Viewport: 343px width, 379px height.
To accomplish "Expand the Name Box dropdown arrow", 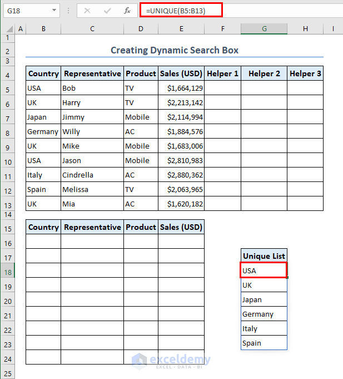I will 54,11.
